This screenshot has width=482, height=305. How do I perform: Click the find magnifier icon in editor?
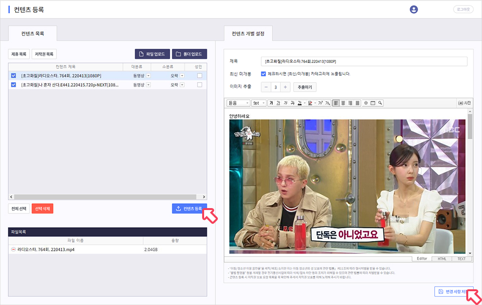click(380, 103)
